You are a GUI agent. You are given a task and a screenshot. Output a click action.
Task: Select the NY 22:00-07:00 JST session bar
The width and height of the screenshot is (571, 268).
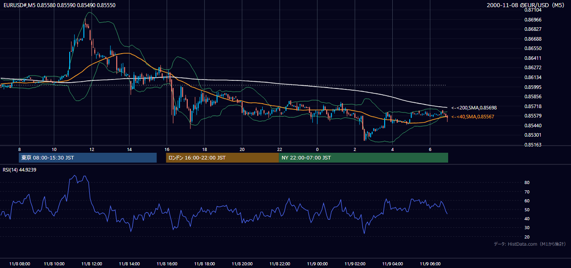point(363,158)
